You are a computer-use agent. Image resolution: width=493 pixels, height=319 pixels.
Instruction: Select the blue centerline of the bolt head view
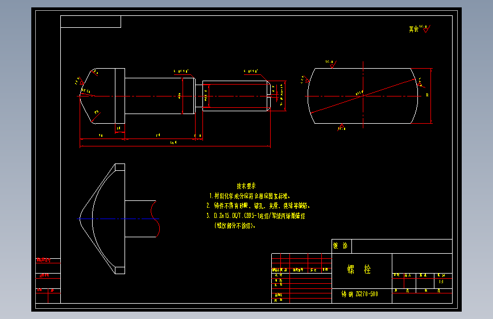[118, 219]
